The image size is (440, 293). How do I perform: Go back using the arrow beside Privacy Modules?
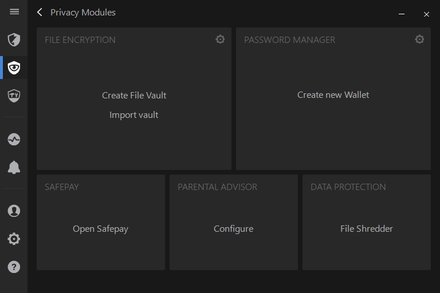40,12
